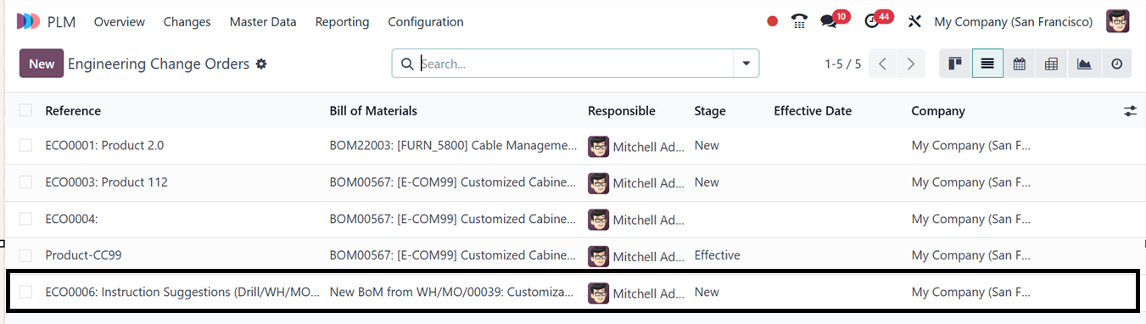This screenshot has width=1146, height=324.
Task: Switch to Pivot table view
Action: 1052,64
